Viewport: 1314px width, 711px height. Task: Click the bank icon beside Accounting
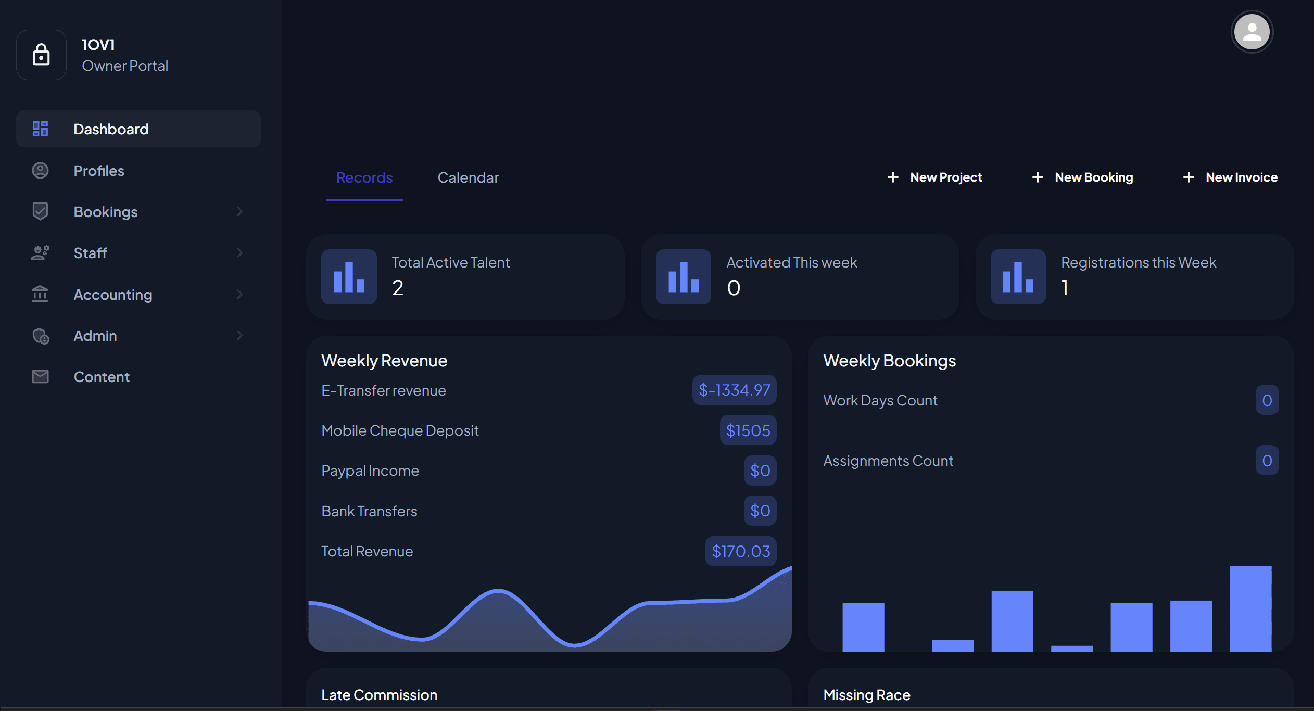[x=40, y=294]
